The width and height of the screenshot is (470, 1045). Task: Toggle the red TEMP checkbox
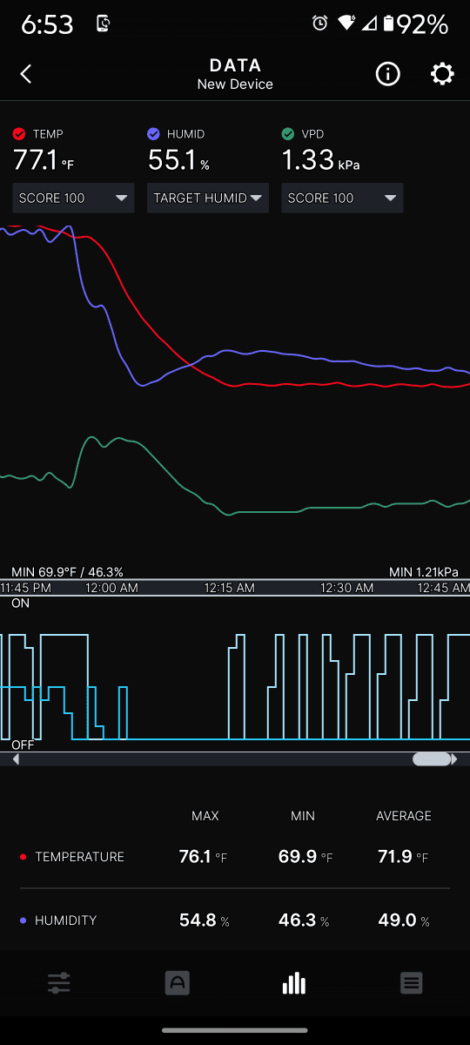point(19,134)
